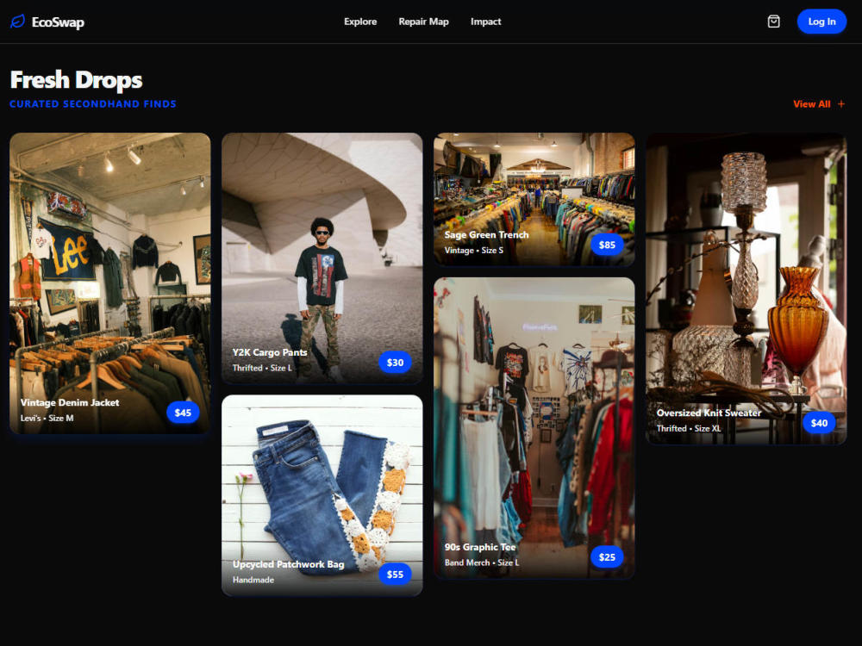This screenshot has height=646, width=862.
Task: Click the EcoSwap brand name
Action: click(x=58, y=22)
